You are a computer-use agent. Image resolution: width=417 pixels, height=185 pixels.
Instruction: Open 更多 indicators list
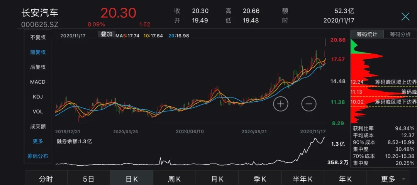coord(38,141)
